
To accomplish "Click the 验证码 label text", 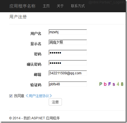I will [x=36, y=85].
